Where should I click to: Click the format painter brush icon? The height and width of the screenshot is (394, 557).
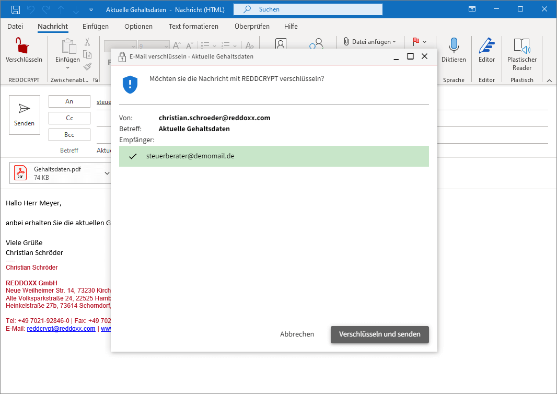click(87, 66)
